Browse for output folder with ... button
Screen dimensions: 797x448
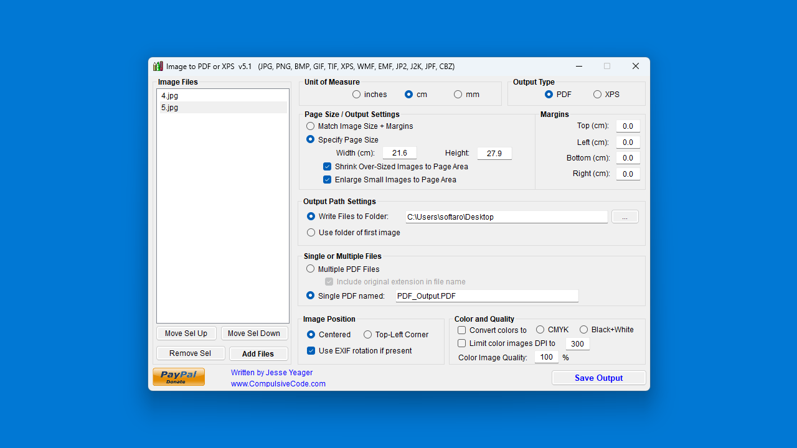(x=625, y=217)
